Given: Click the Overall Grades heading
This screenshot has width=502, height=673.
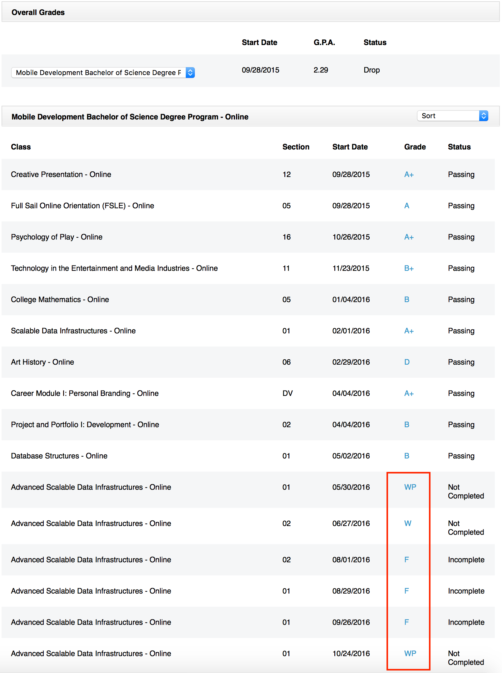Looking at the screenshot, I should [x=38, y=13].
